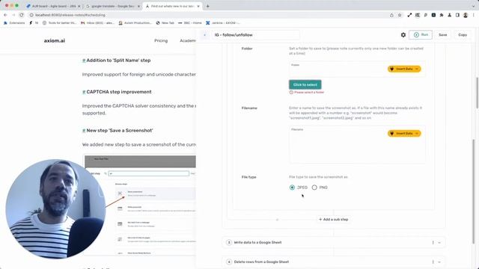Click the 'Delete rows from a Google Sheet' step title
This screenshot has height=269, width=479.
click(x=261, y=262)
